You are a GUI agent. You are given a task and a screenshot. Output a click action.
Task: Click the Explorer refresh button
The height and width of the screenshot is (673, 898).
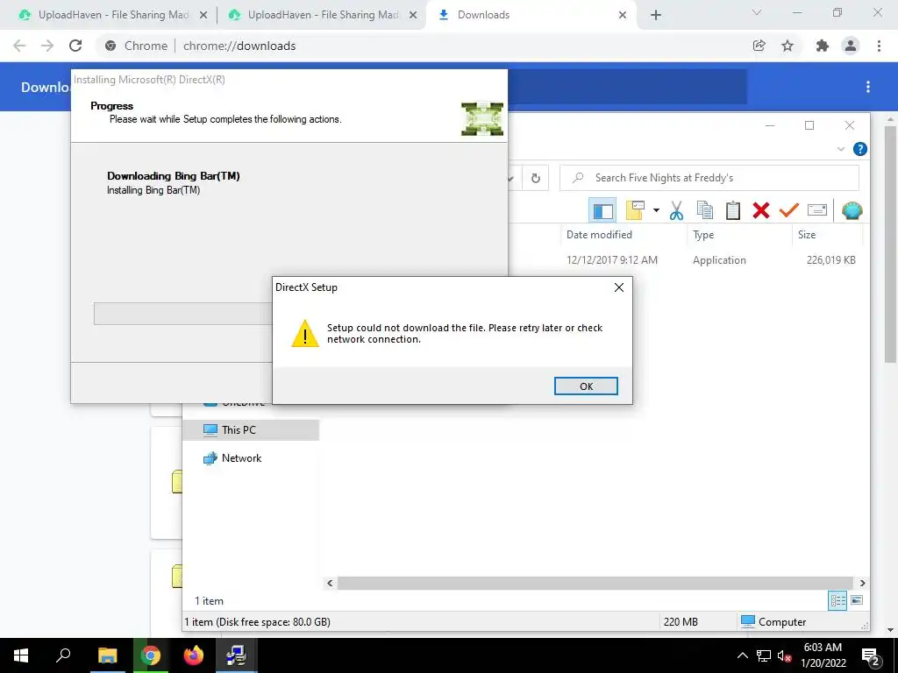536,178
